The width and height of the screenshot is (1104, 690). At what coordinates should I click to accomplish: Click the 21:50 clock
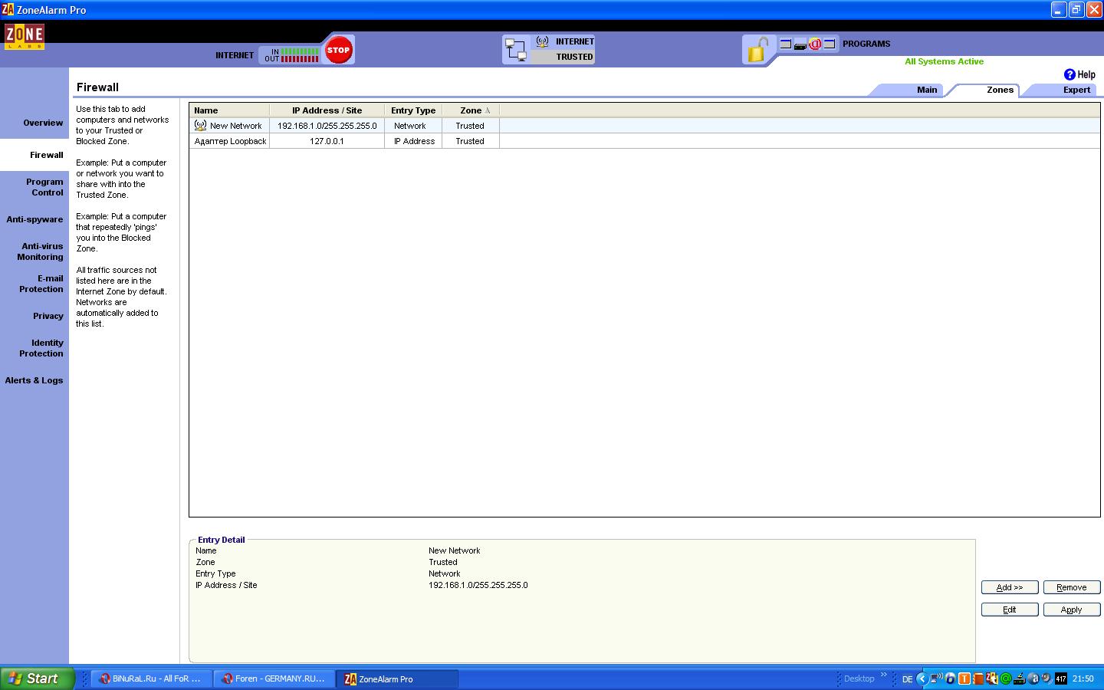(x=1083, y=678)
